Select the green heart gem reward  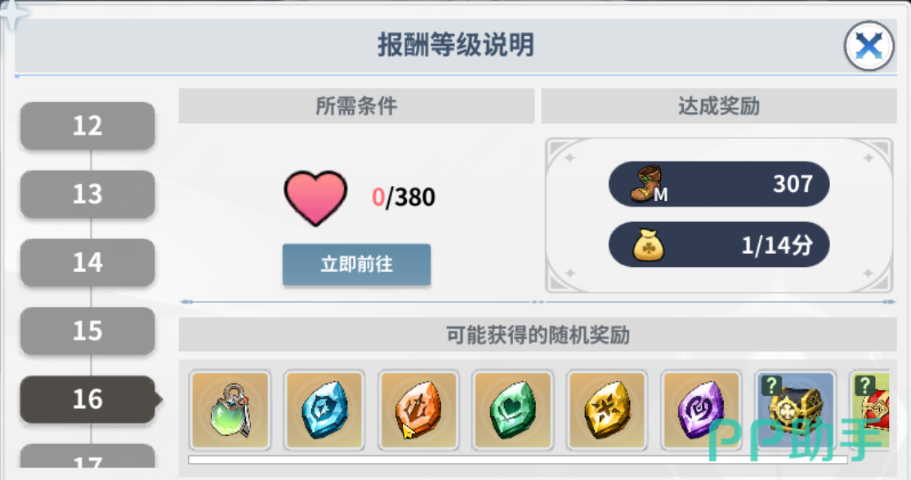[x=512, y=411]
